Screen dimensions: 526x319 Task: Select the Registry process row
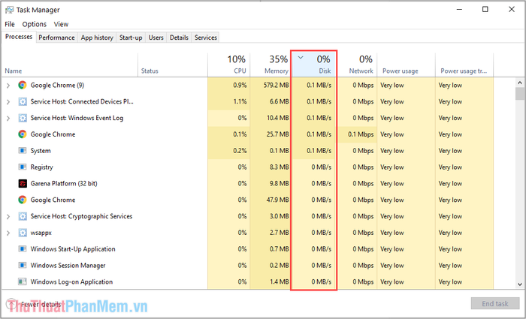pos(247,167)
